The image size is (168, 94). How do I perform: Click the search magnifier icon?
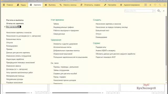click(x=160, y=5)
